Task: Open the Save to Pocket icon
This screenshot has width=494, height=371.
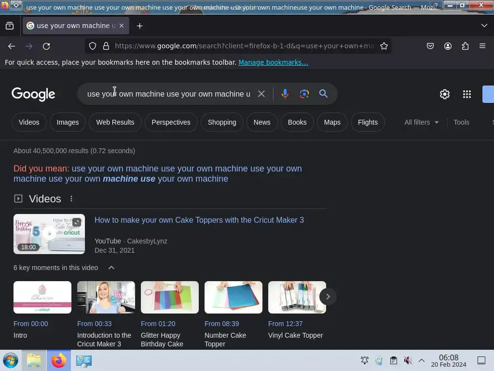Action: tap(430, 46)
